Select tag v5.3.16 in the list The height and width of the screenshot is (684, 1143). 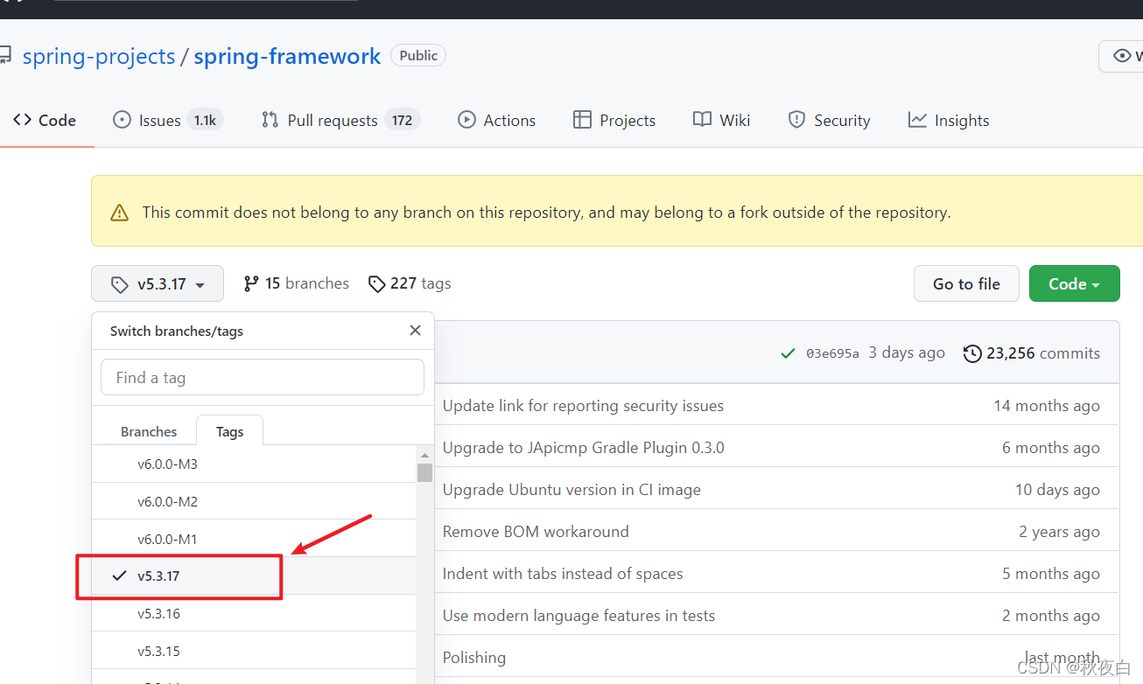pyautogui.click(x=254, y=613)
